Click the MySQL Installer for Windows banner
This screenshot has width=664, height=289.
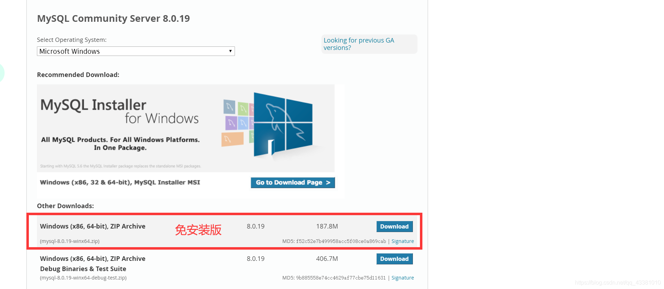186,128
